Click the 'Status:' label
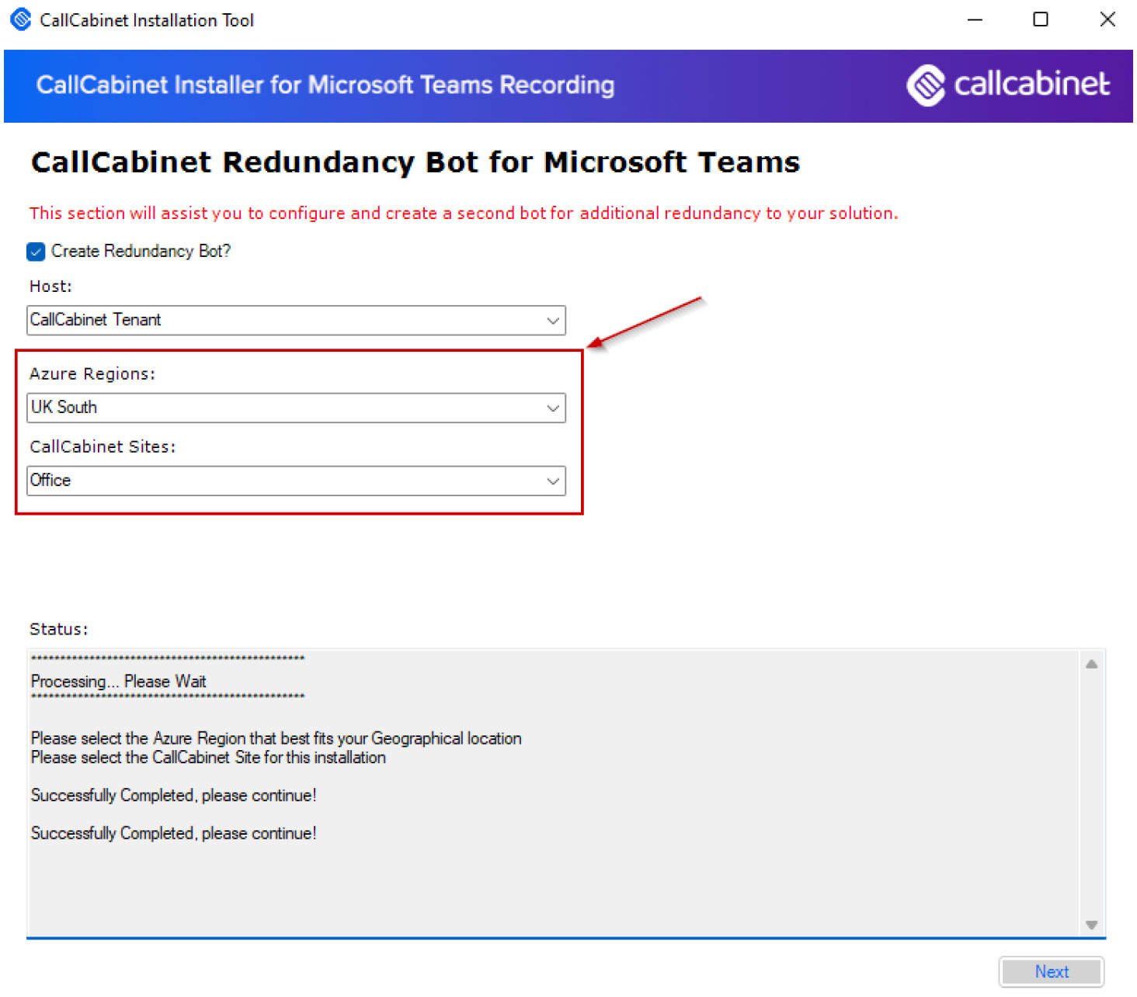The width and height of the screenshot is (1137, 997). point(59,630)
